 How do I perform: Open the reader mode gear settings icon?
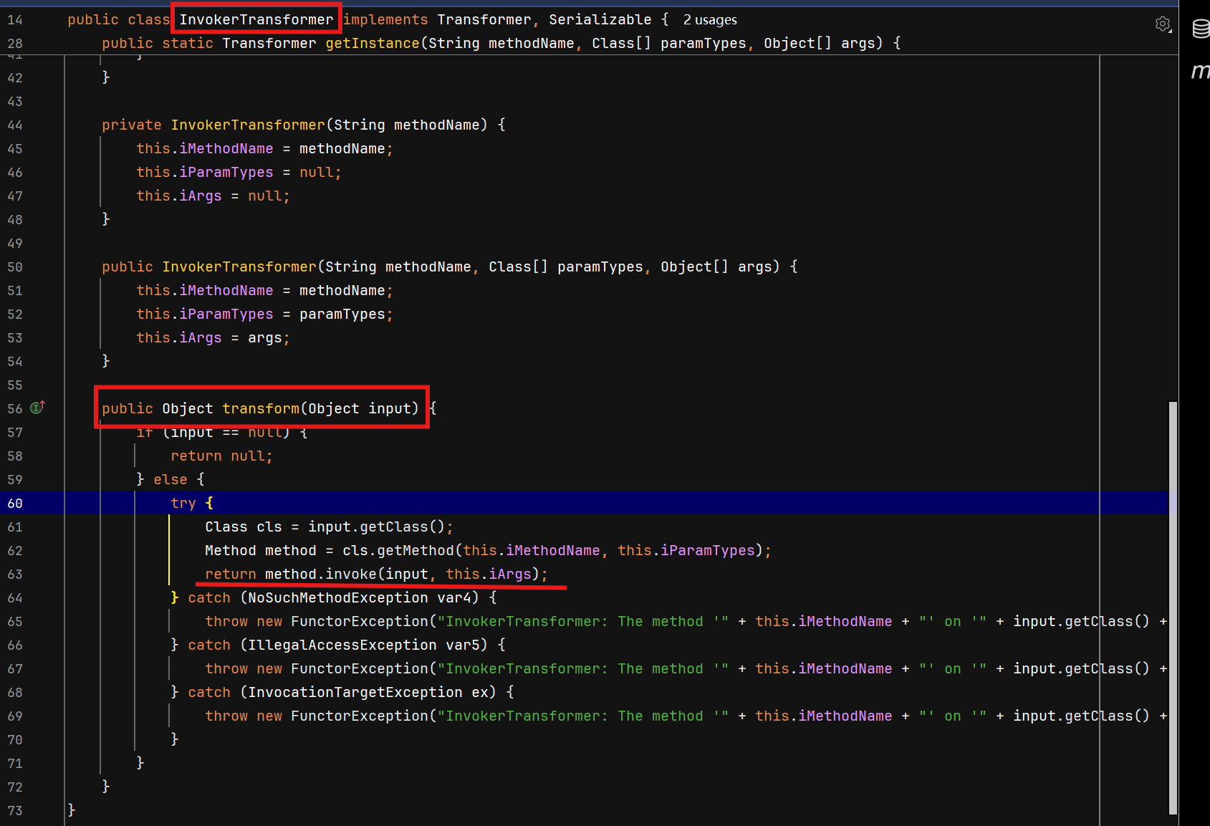1163,24
